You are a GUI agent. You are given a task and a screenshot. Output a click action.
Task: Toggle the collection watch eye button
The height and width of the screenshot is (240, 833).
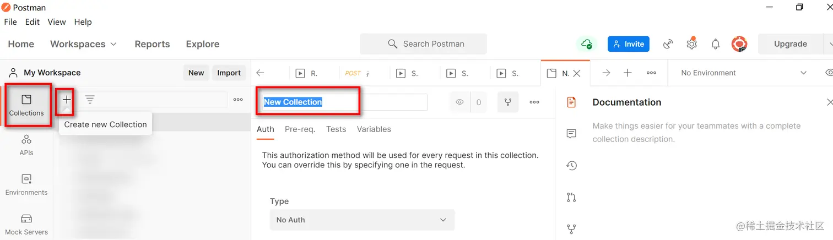click(459, 102)
